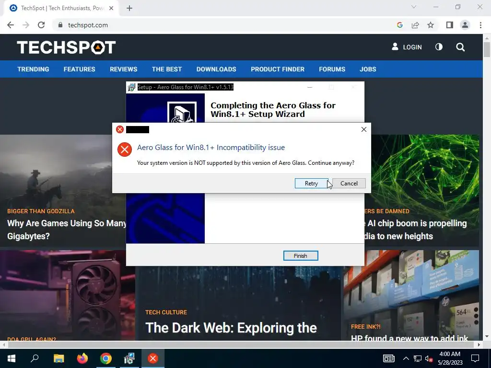Show hidden system tray icons
This screenshot has height=368, width=491.
(406, 358)
